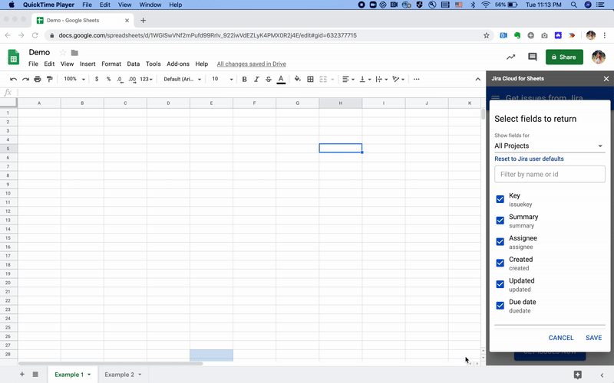Open the font size 10 dropdown
The width and height of the screenshot is (614, 383).
point(223,80)
